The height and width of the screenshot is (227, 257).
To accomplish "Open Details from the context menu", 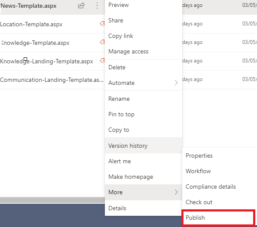I will (144, 208).
